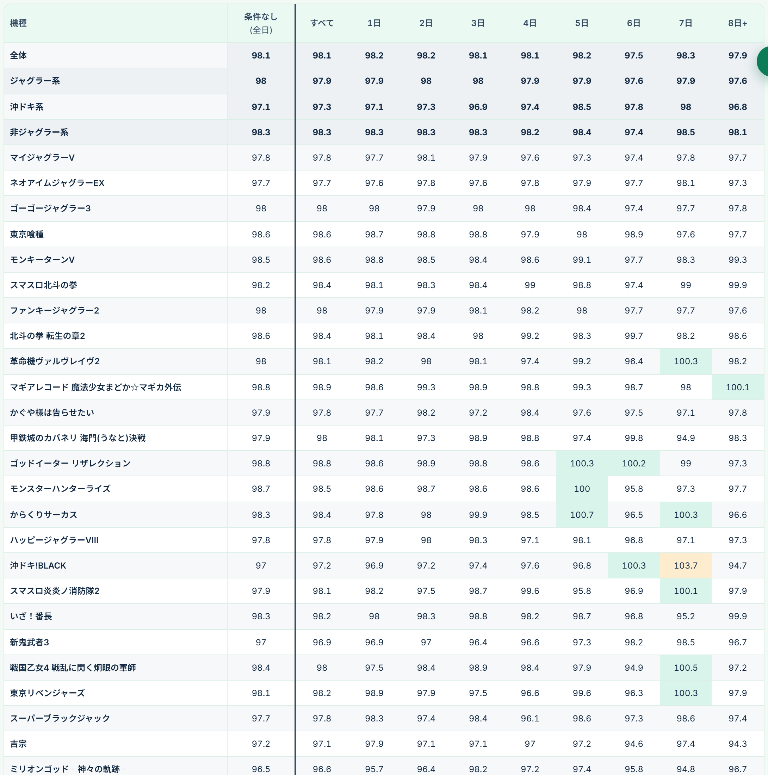Select the 98.5 cell in 沖ドキ系 row

(582, 107)
